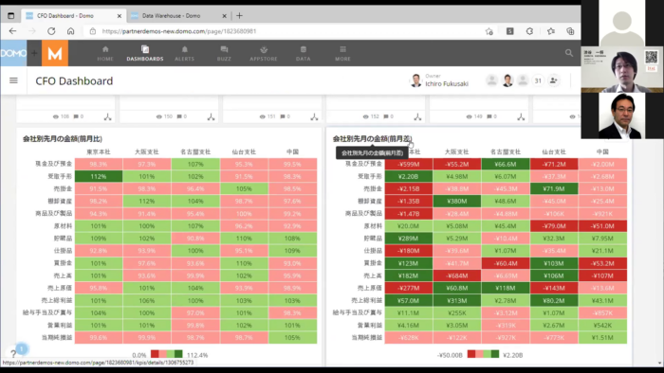
Task: Click the 31 shared users count
Action: click(538, 80)
